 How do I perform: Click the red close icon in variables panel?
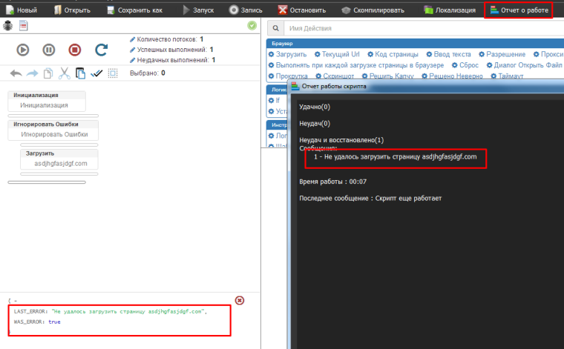[239, 300]
